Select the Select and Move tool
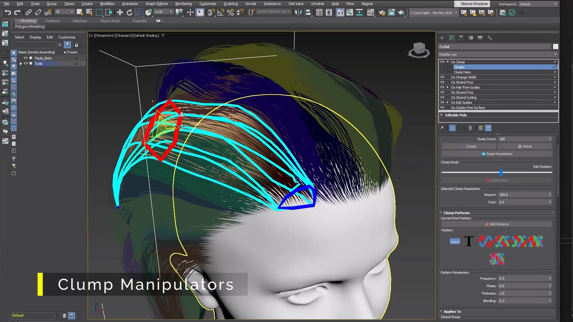573x322 pixels. [119, 13]
